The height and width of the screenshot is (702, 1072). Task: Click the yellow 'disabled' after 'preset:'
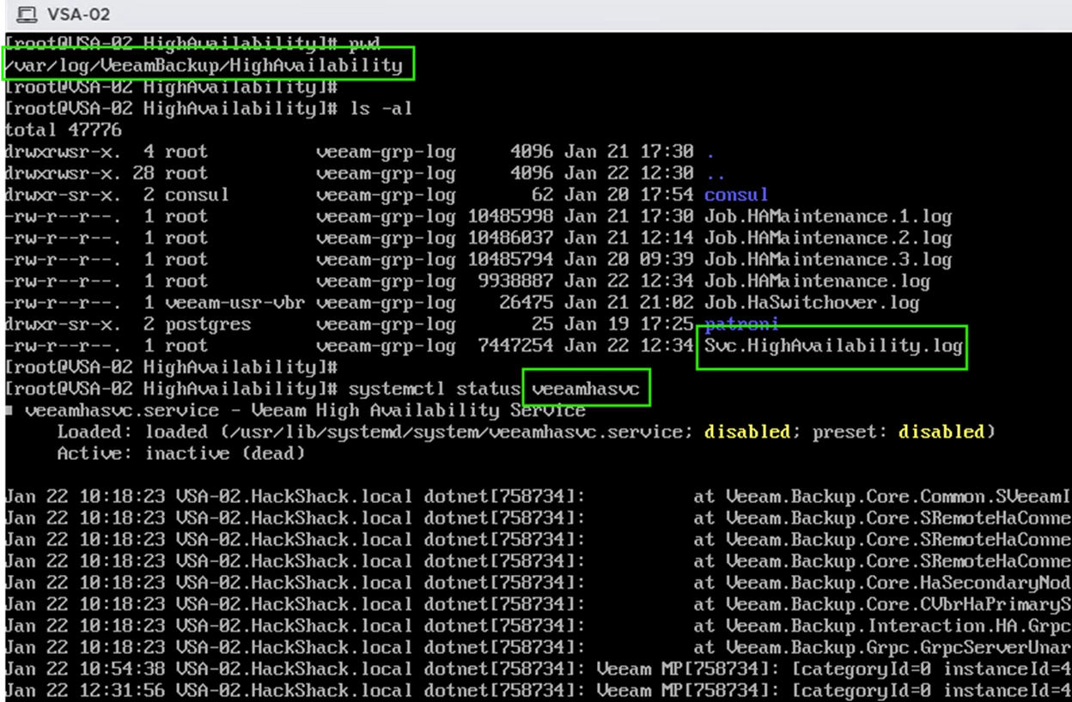[x=941, y=432]
